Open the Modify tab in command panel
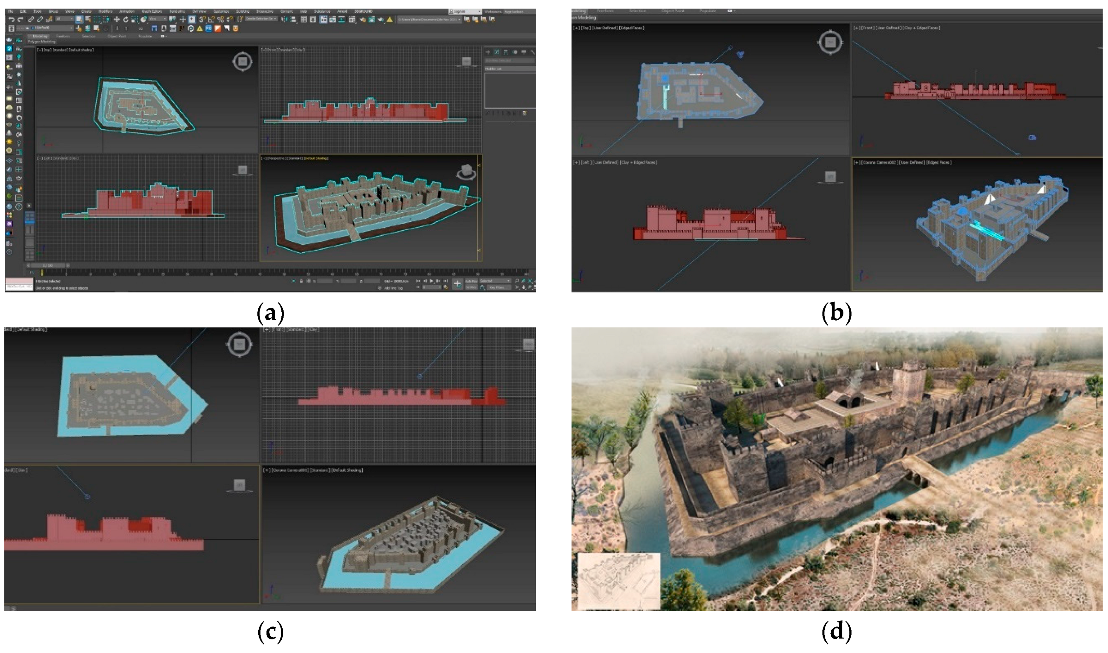This screenshot has height=653, width=1108. click(497, 52)
